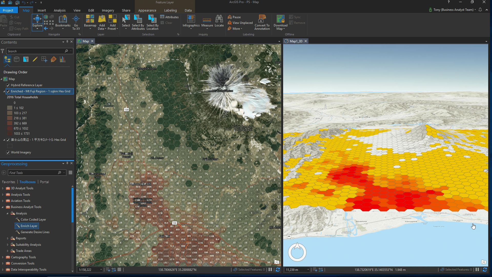Toggle Enriched Mt Fuji Hex Grid visibility
The image size is (492, 277).
8,92
